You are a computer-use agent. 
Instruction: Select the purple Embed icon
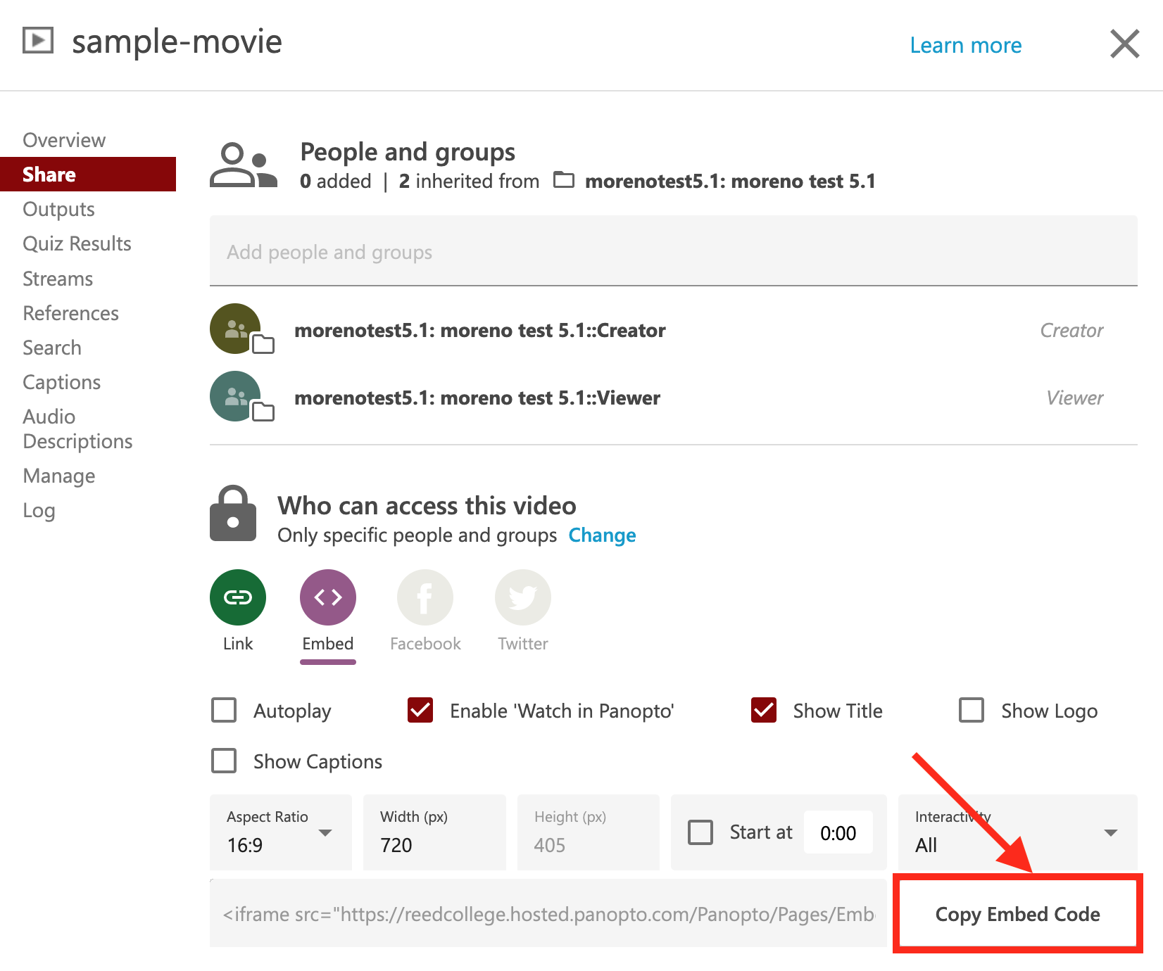[328, 597]
